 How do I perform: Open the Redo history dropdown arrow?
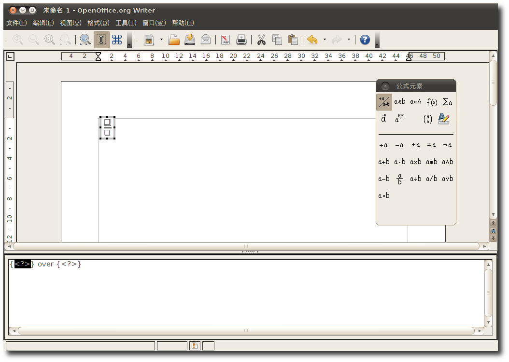tap(349, 40)
